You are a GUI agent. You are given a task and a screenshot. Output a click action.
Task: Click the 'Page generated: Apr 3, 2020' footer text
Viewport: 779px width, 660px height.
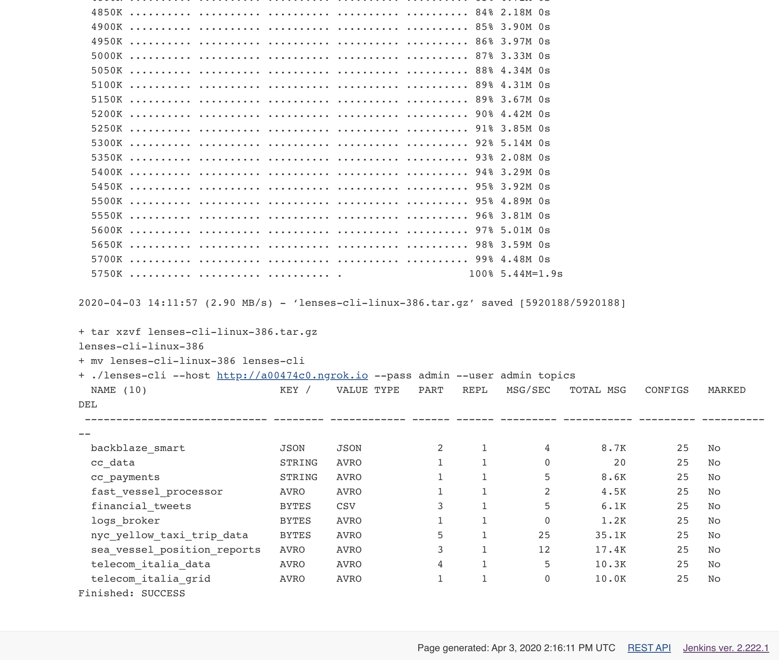coord(516,648)
